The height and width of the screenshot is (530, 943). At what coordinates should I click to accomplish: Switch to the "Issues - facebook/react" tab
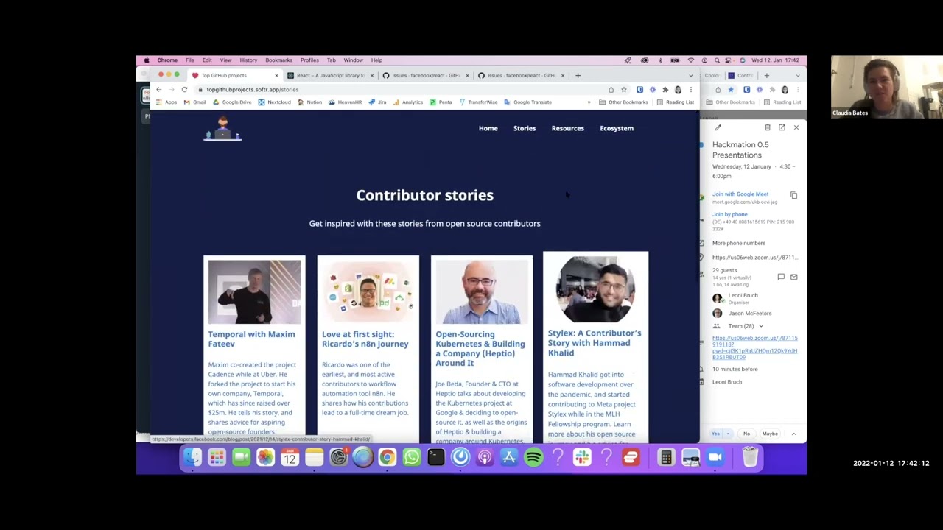click(x=424, y=75)
